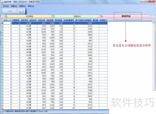Click the 打印预览 tab icon

click(6, 16)
